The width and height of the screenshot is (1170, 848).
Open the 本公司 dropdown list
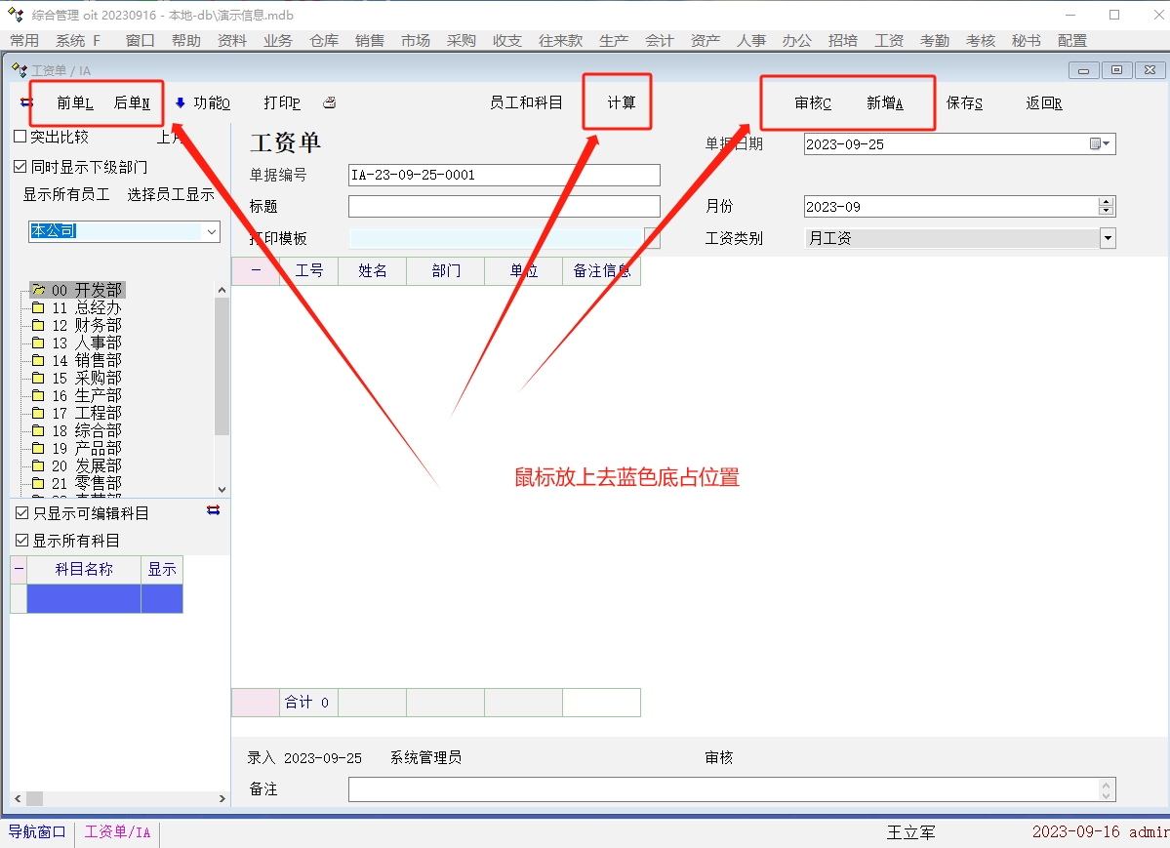pos(211,231)
